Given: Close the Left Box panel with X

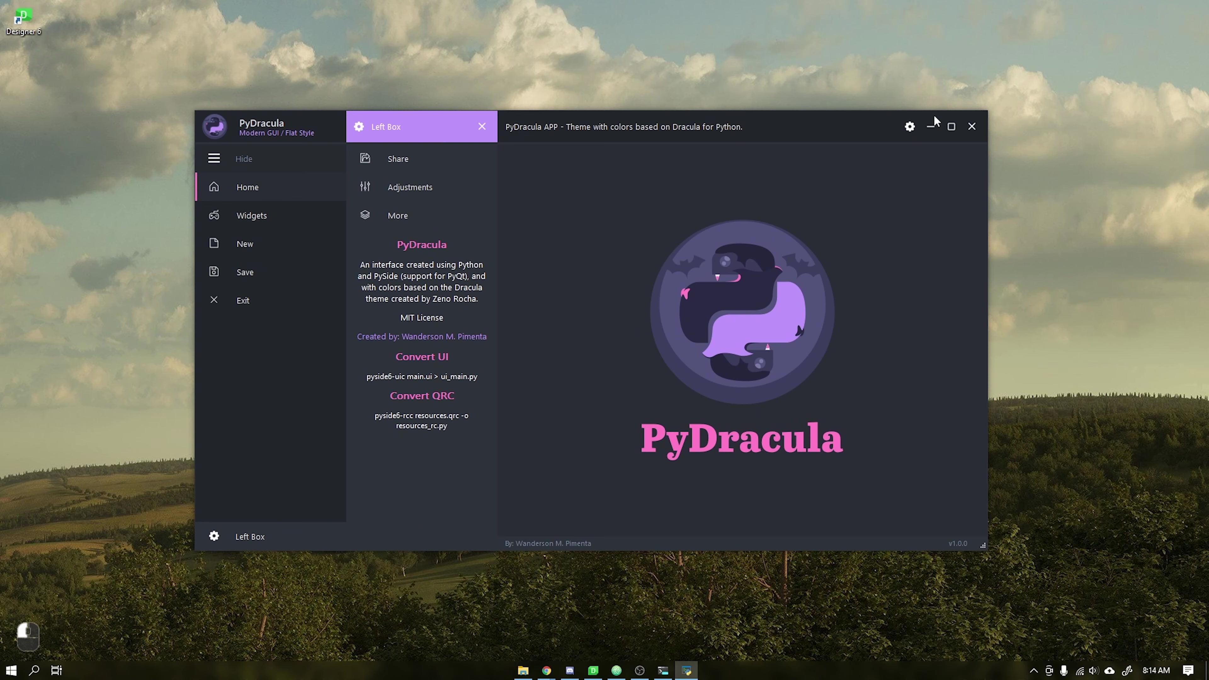Looking at the screenshot, I should coord(482,126).
